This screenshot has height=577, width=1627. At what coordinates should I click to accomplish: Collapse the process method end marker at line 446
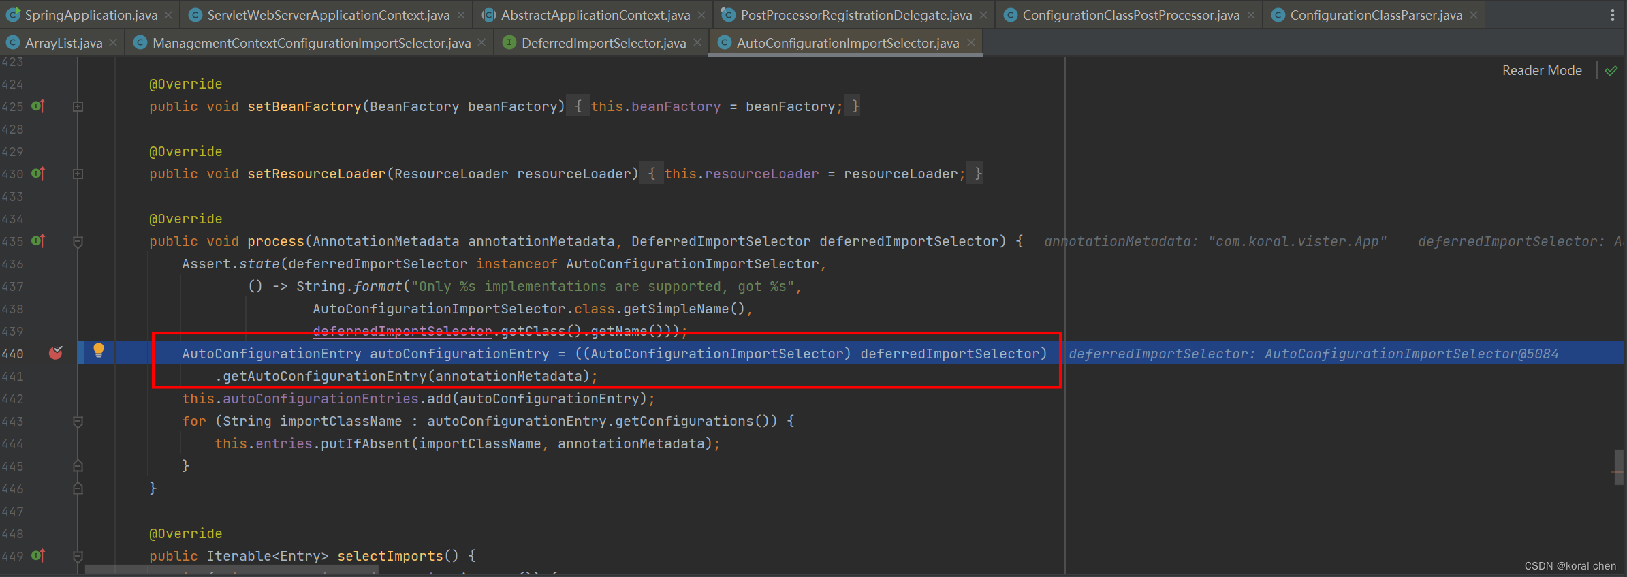pos(78,488)
